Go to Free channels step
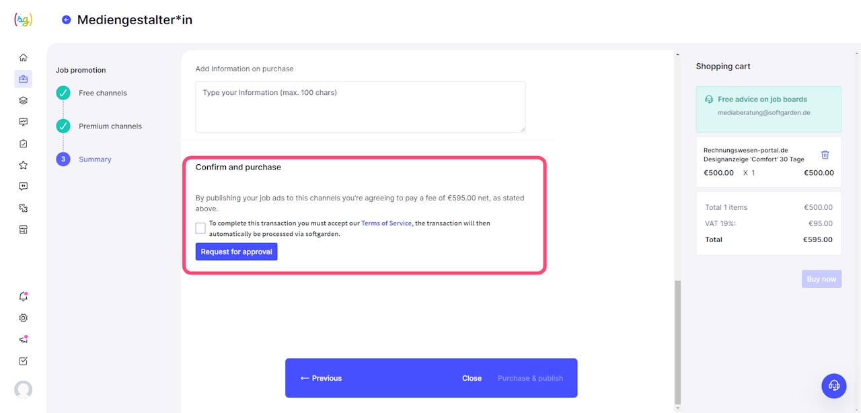The image size is (861, 413). point(102,93)
